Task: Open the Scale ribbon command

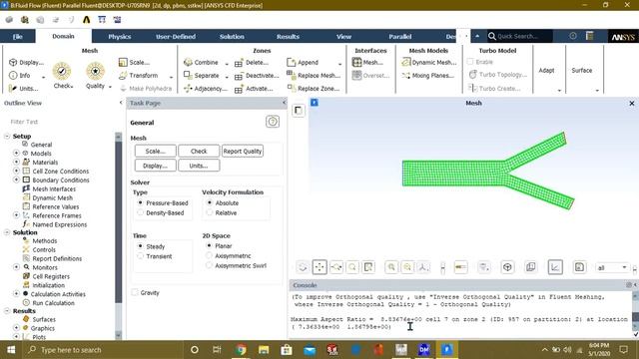Action: pos(134,62)
